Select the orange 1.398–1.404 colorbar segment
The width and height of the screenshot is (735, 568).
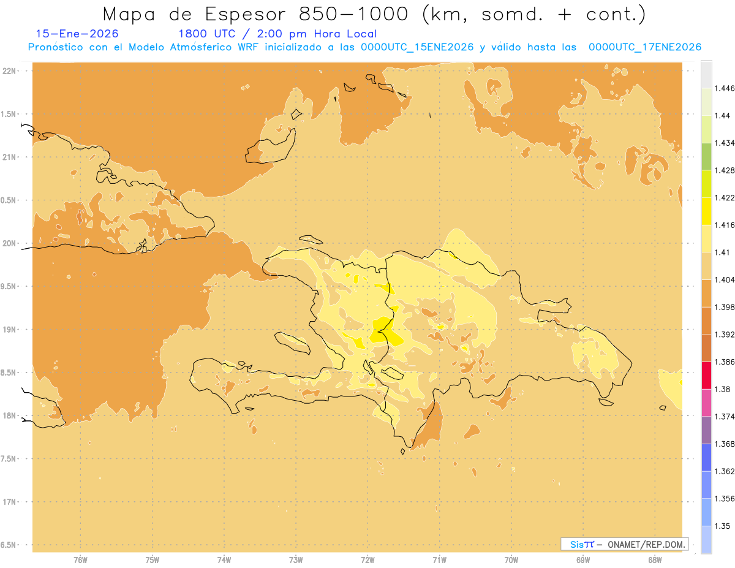(706, 293)
